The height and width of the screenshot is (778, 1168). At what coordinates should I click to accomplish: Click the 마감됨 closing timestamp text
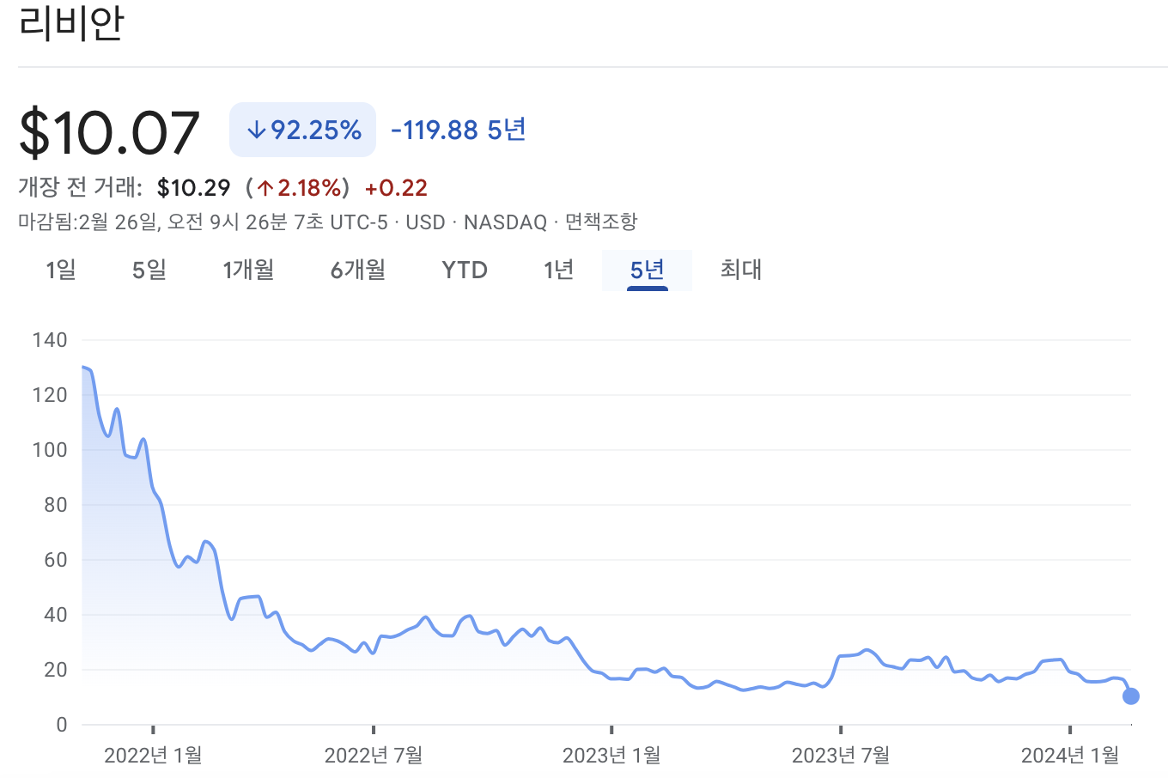[x=203, y=222]
